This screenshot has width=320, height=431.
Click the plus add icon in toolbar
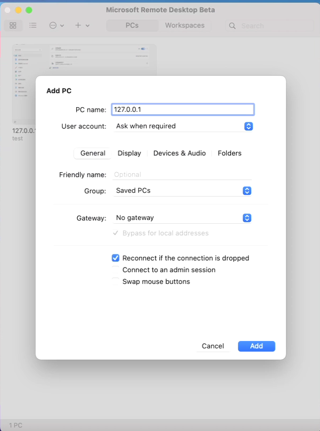[78, 25]
